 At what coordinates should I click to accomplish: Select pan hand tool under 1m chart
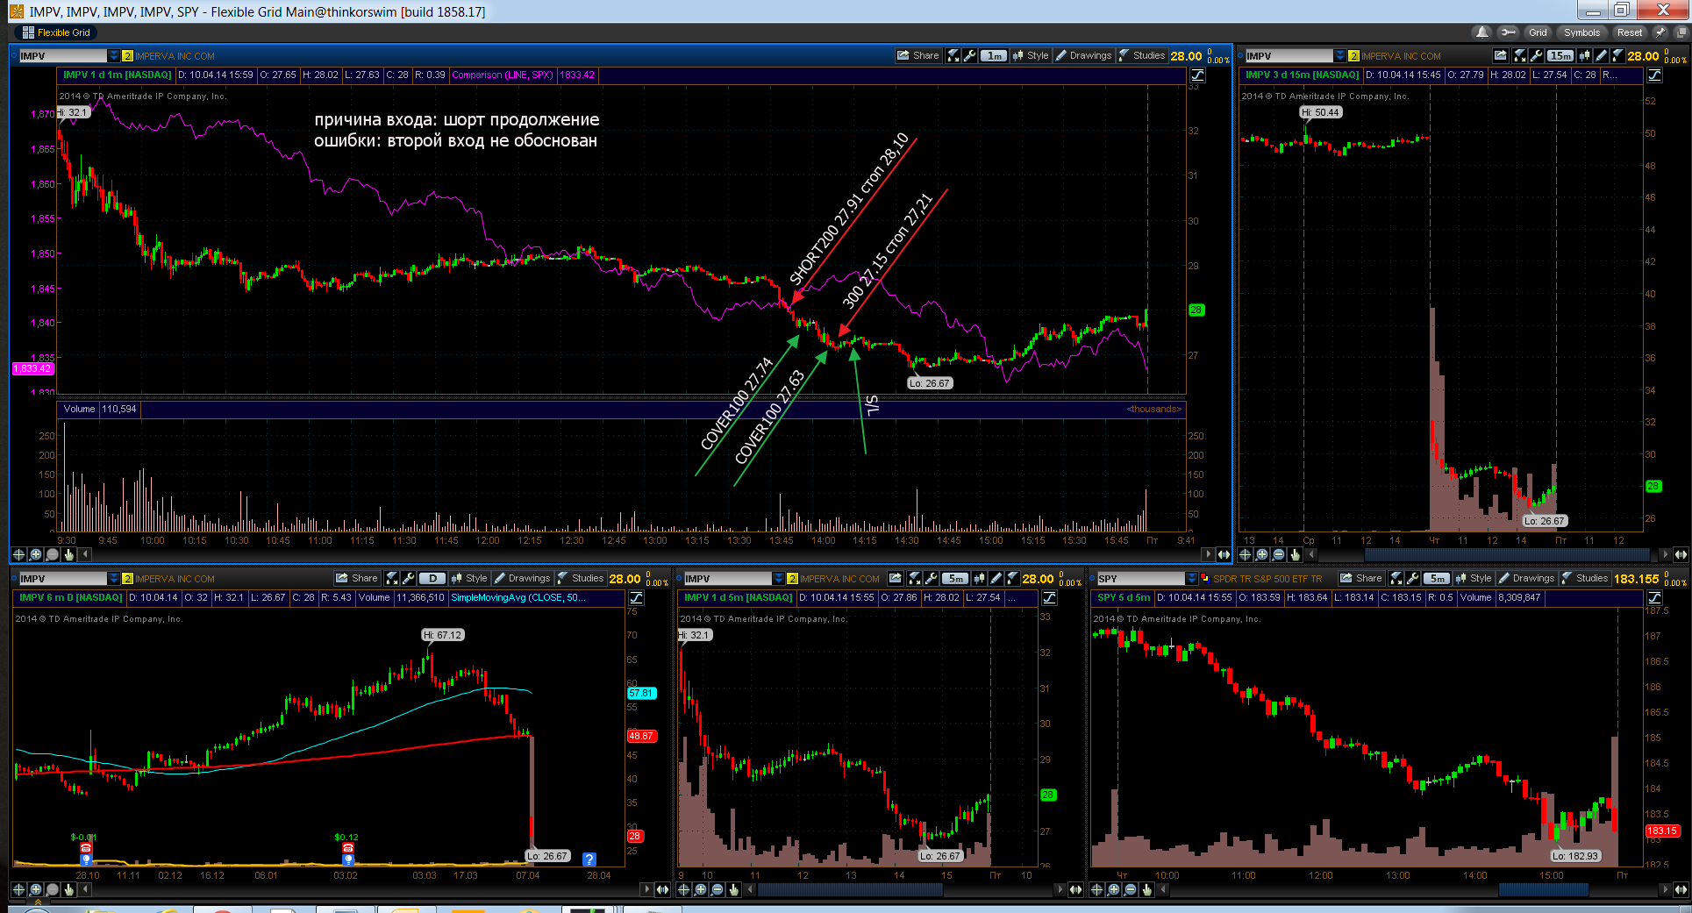[68, 554]
